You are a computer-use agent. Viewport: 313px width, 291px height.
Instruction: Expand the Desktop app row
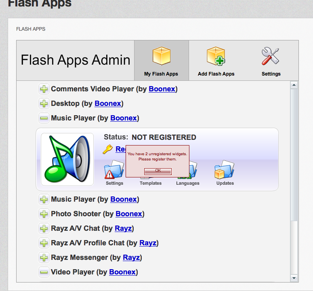tap(44, 103)
